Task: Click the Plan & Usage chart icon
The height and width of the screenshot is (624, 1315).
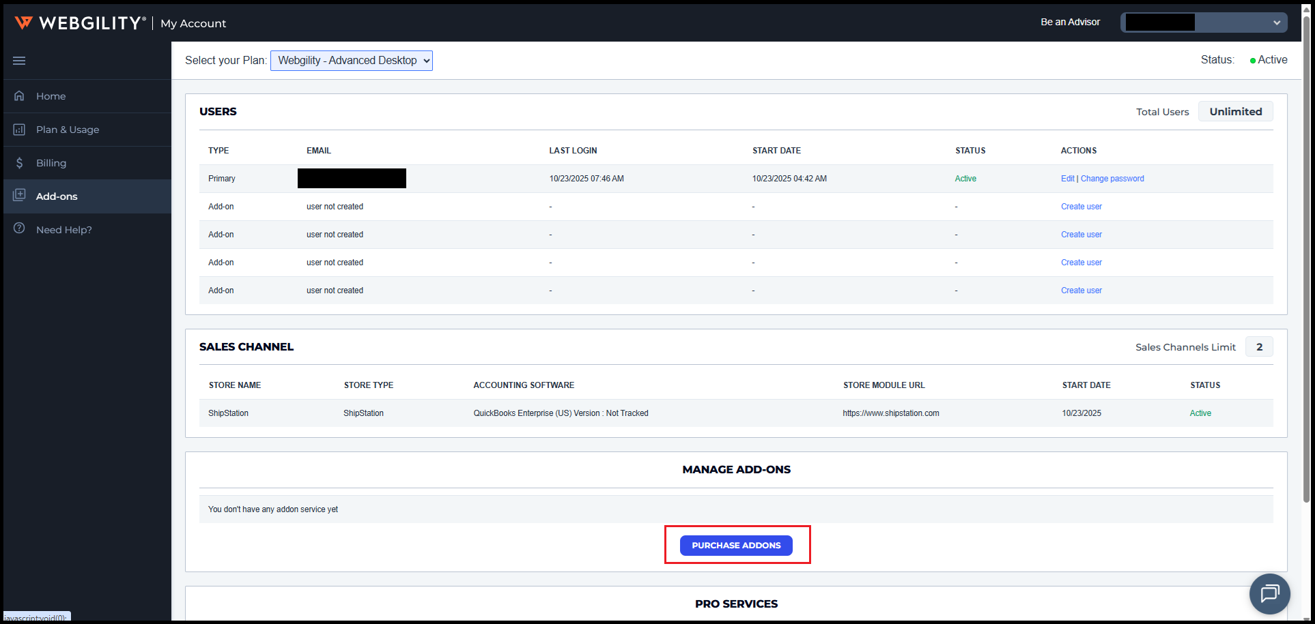Action: pos(19,130)
